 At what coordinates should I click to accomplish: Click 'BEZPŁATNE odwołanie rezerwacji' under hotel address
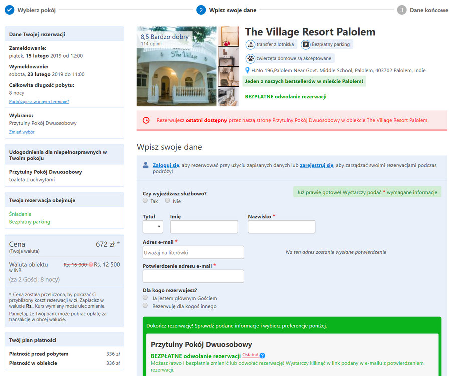click(x=286, y=97)
